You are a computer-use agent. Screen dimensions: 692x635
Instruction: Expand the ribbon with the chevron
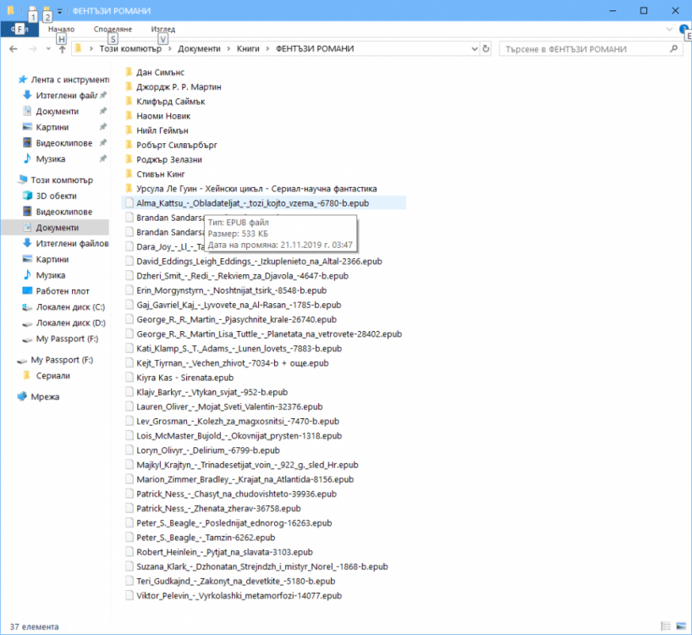(x=669, y=30)
